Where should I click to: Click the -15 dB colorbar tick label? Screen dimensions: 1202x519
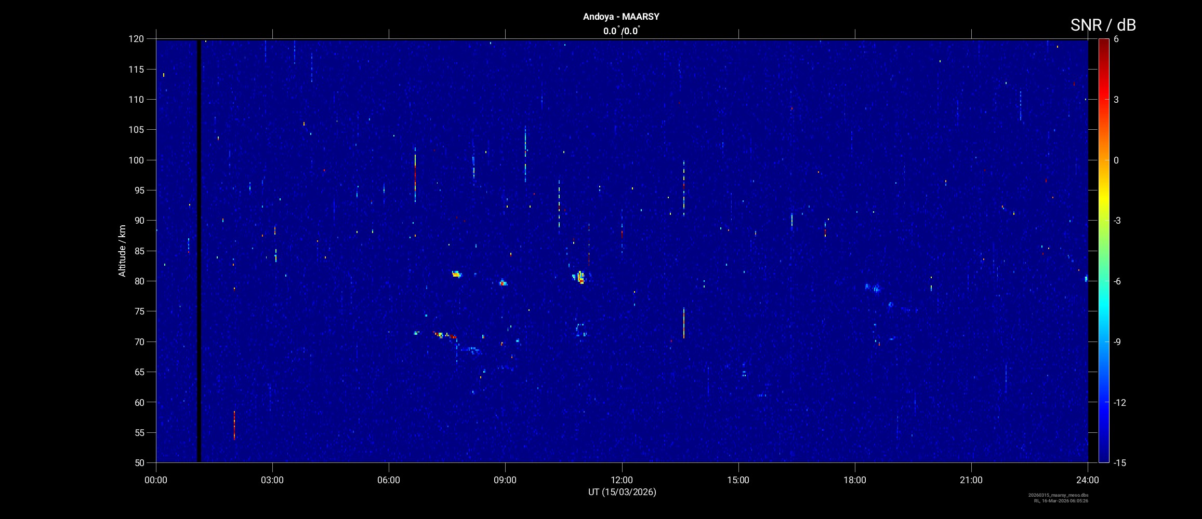pos(1119,462)
